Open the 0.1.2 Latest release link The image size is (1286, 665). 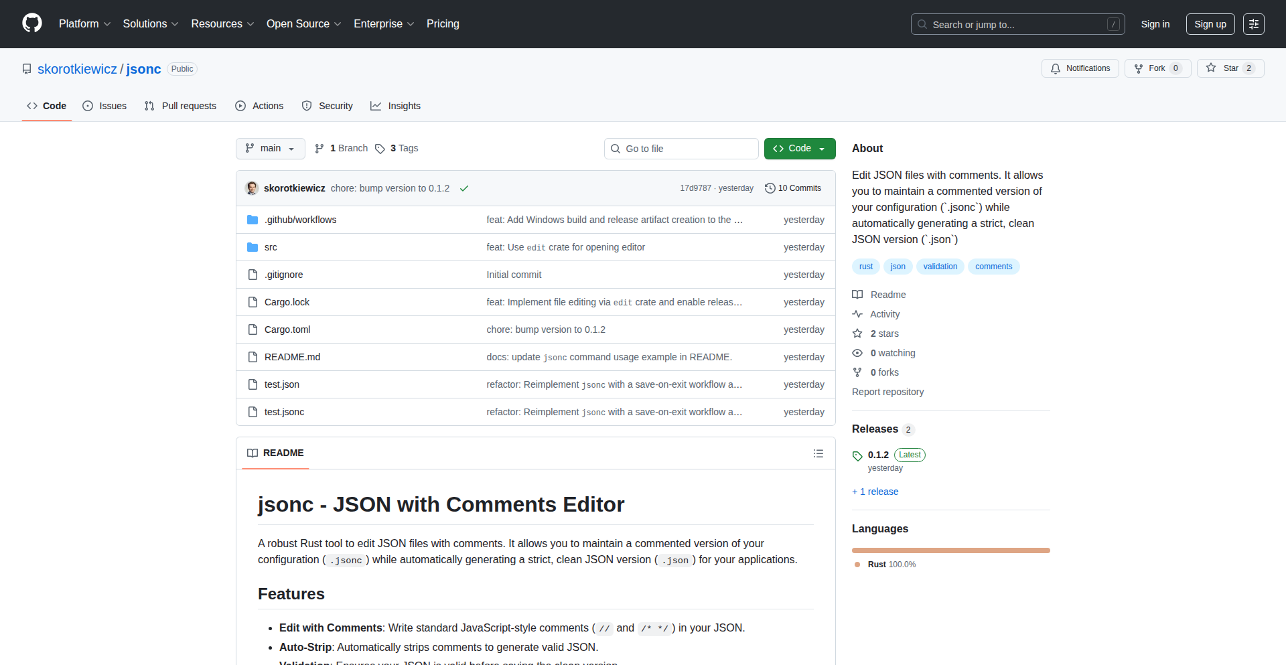[x=879, y=455]
